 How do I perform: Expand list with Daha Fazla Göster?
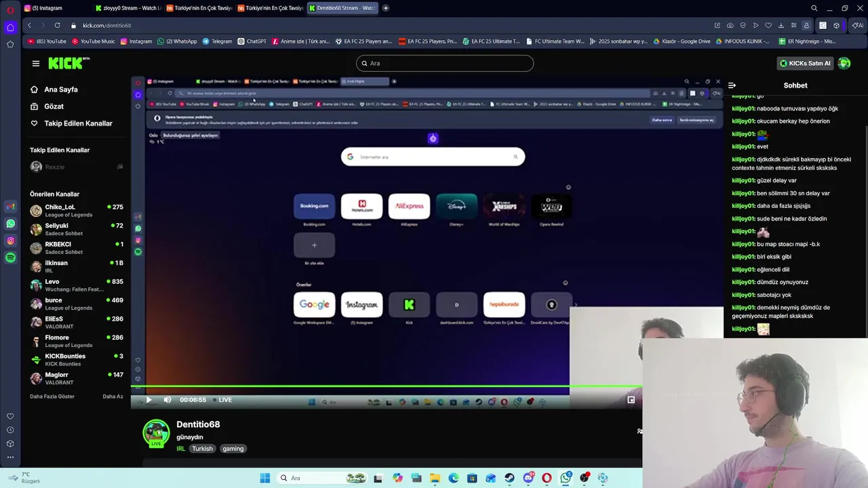point(52,396)
